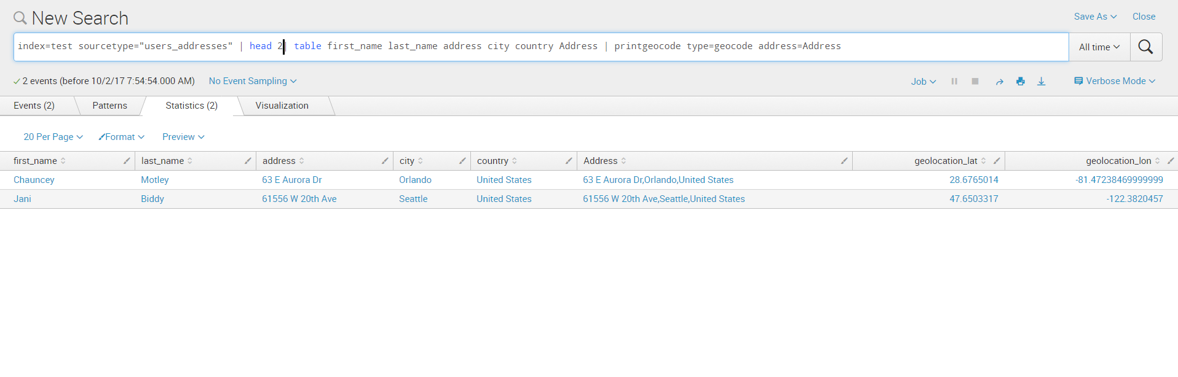The height and width of the screenshot is (377, 1178).
Task: Switch to the Events (2) tab
Action: tap(34, 106)
